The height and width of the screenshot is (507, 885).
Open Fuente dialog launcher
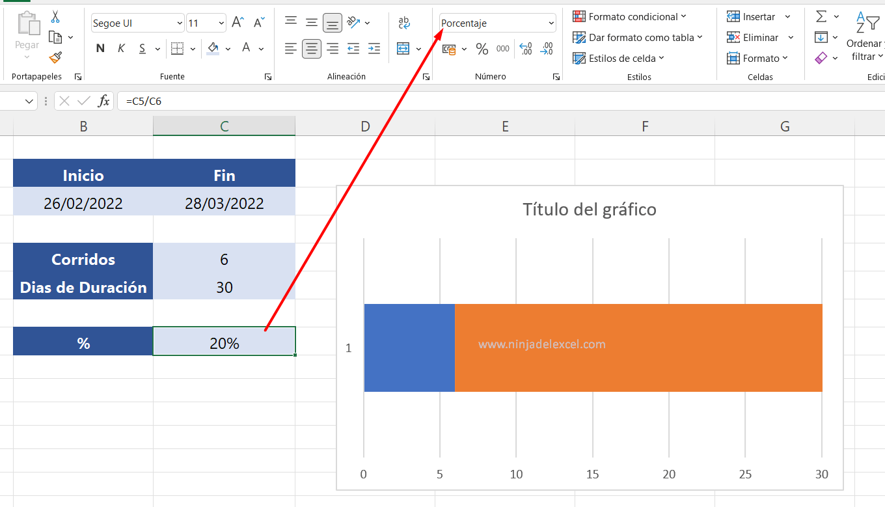click(x=268, y=77)
